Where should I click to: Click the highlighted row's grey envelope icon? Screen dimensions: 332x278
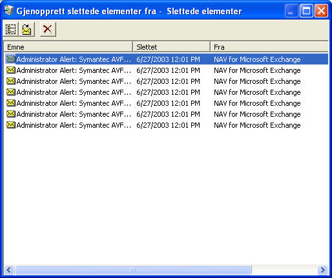pyautogui.click(x=11, y=59)
